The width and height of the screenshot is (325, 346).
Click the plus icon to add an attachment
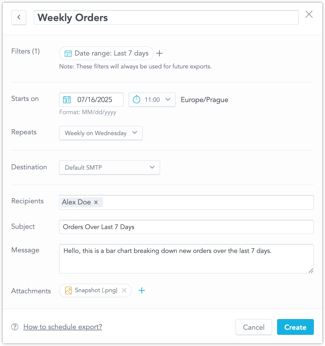click(x=142, y=291)
